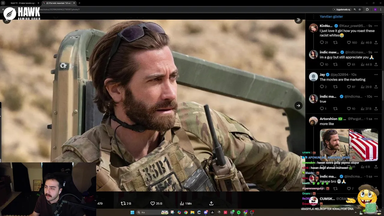Reply to 'im a guy' comment with 10 replies
Viewport: 384px width, 216px height.
324,64
